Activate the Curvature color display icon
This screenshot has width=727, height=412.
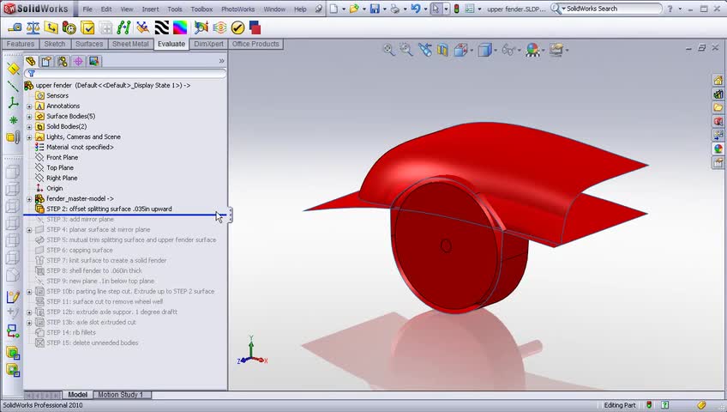pyautogui.click(x=180, y=27)
